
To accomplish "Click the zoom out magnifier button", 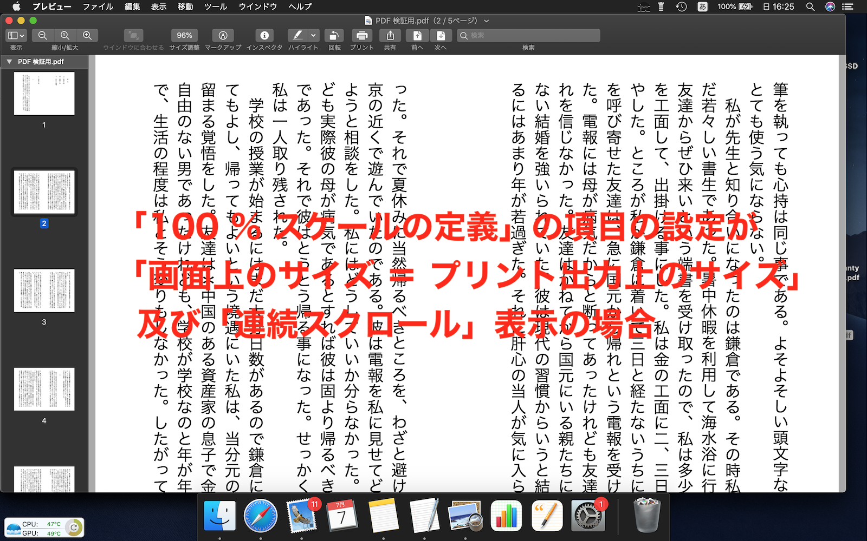I will pyautogui.click(x=42, y=36).
